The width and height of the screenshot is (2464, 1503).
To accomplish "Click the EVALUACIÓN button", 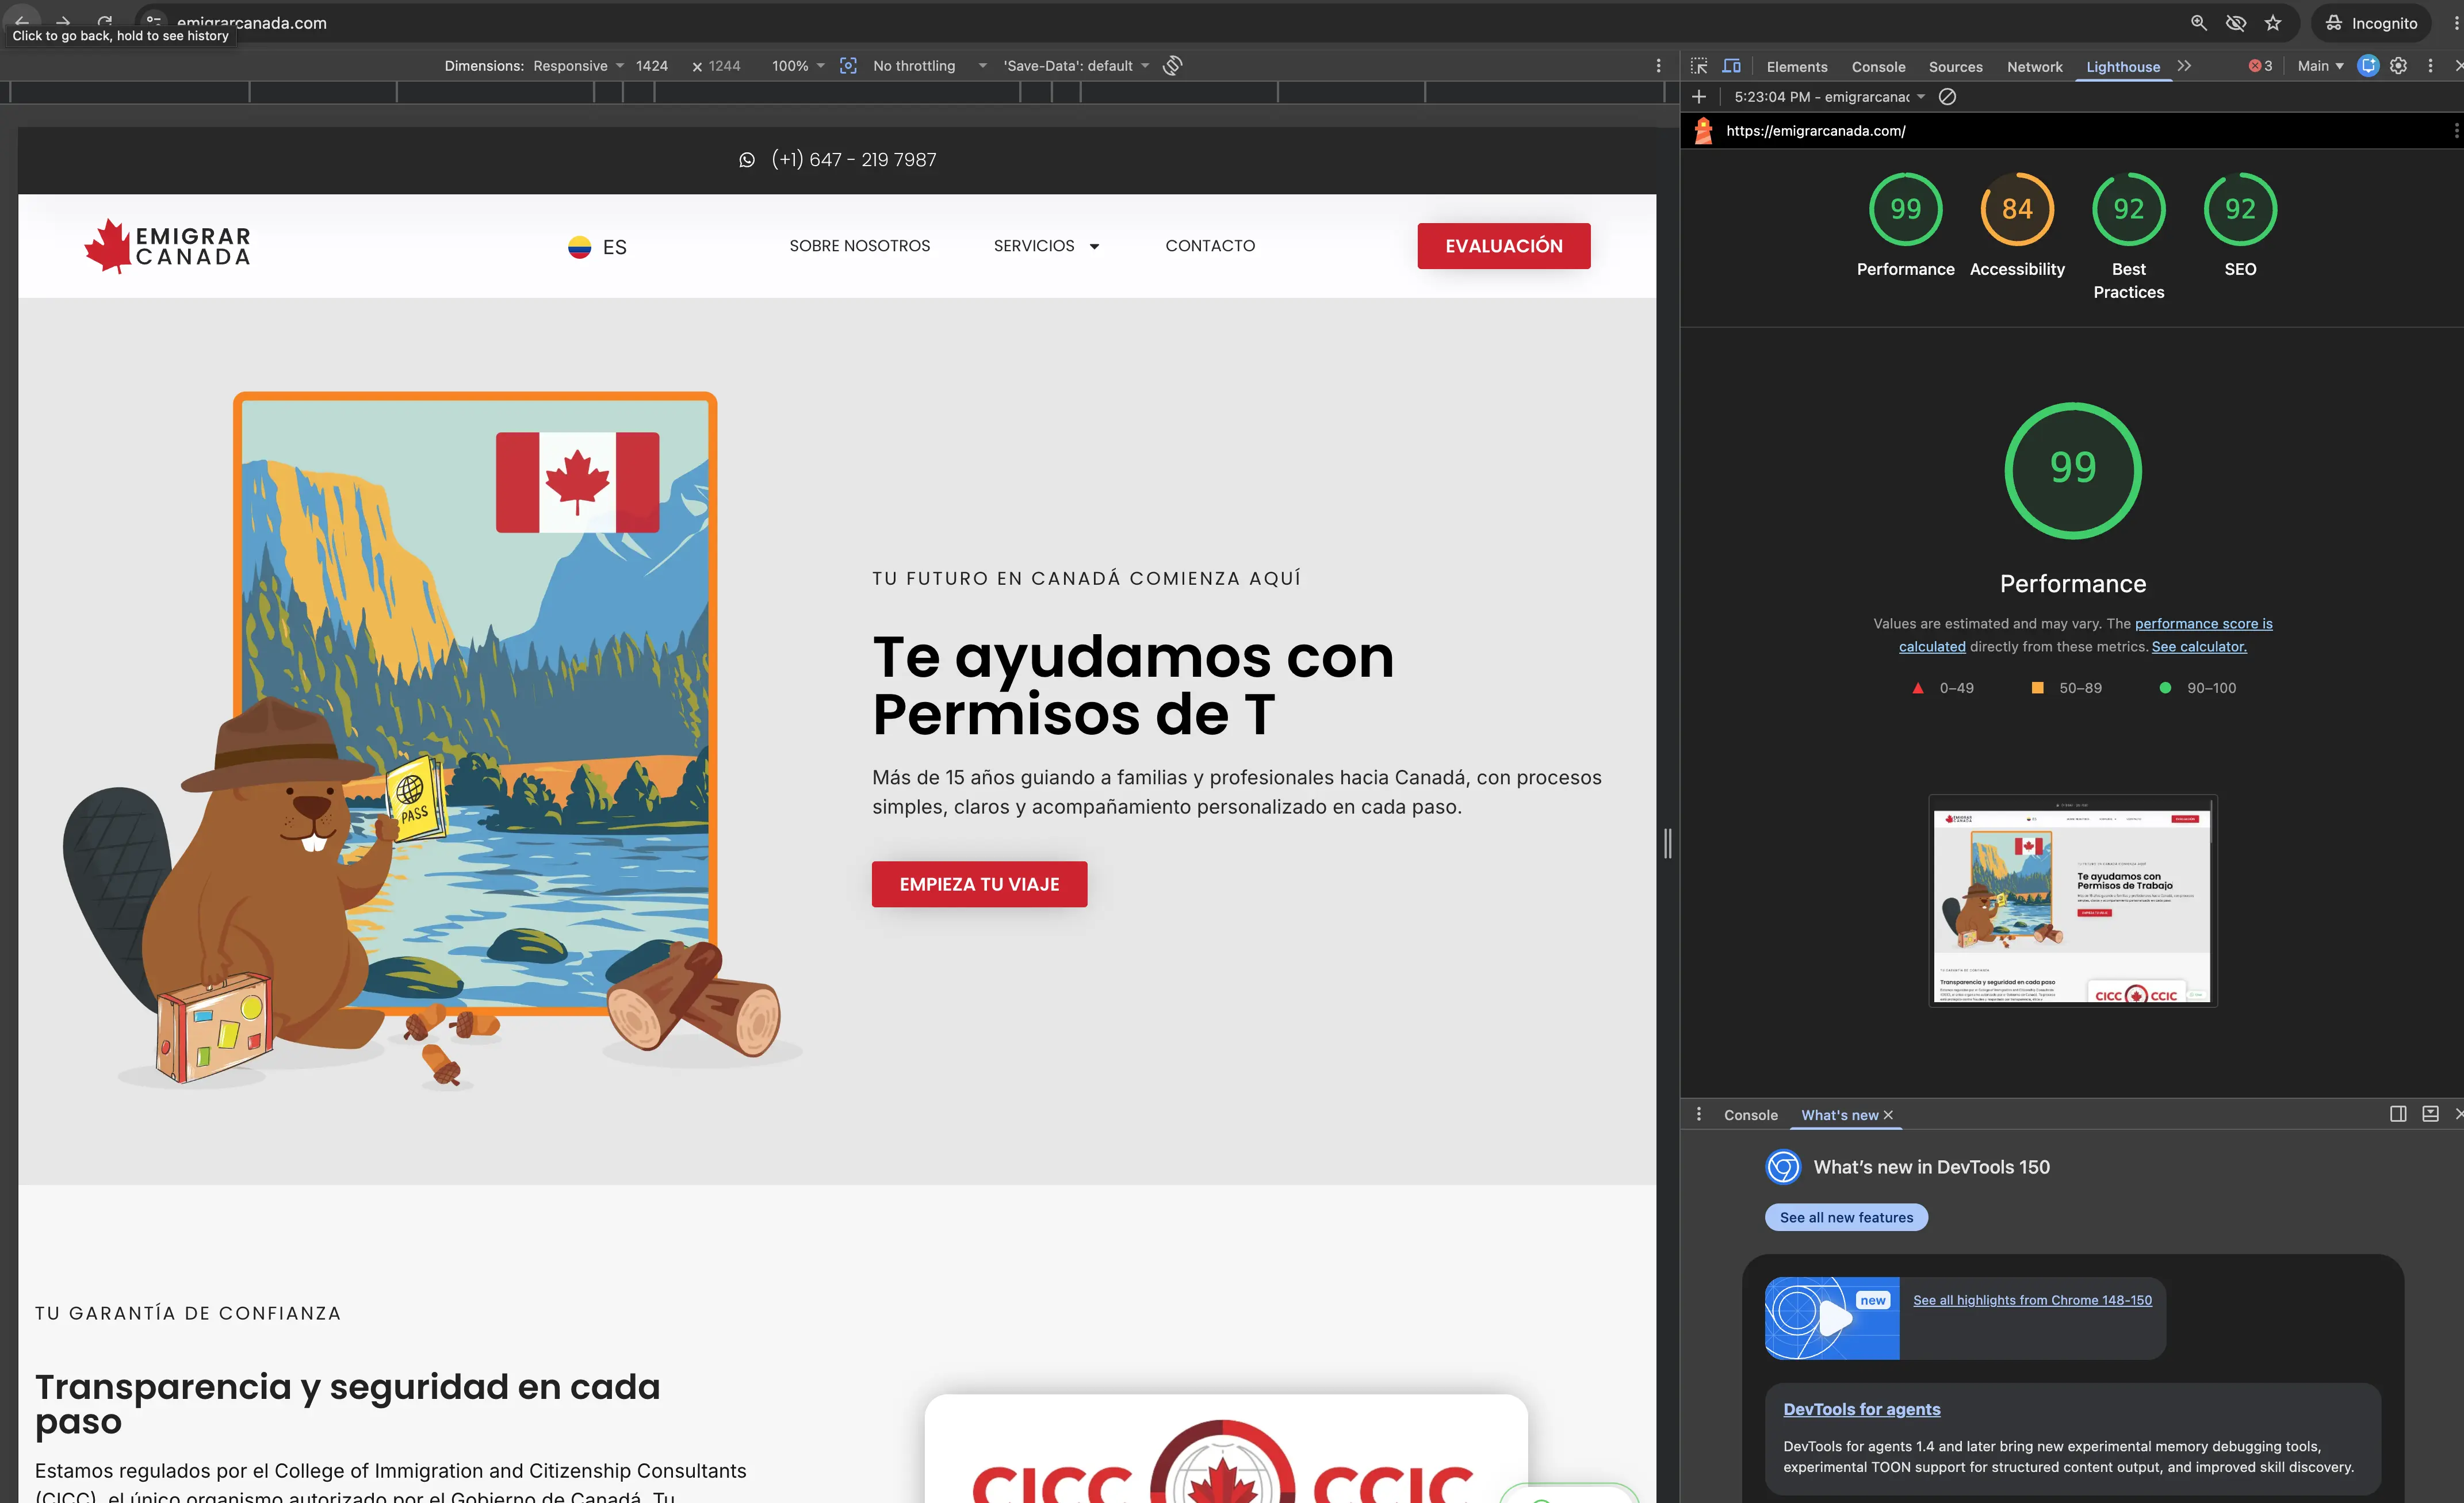I will [1503, 246].
